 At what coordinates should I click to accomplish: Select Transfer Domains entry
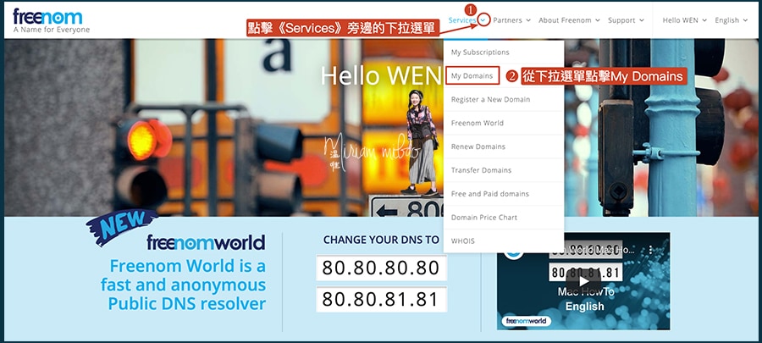click(x=504, y=170)
